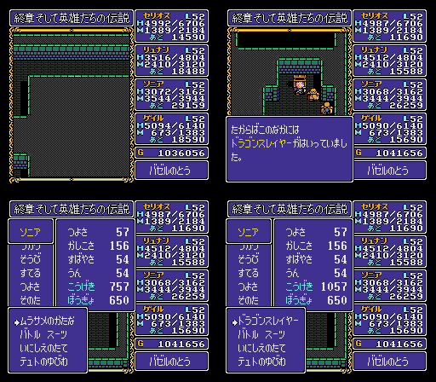Choose ムラサメのかたな in the equipment list
436x382 pixels.
48,321
